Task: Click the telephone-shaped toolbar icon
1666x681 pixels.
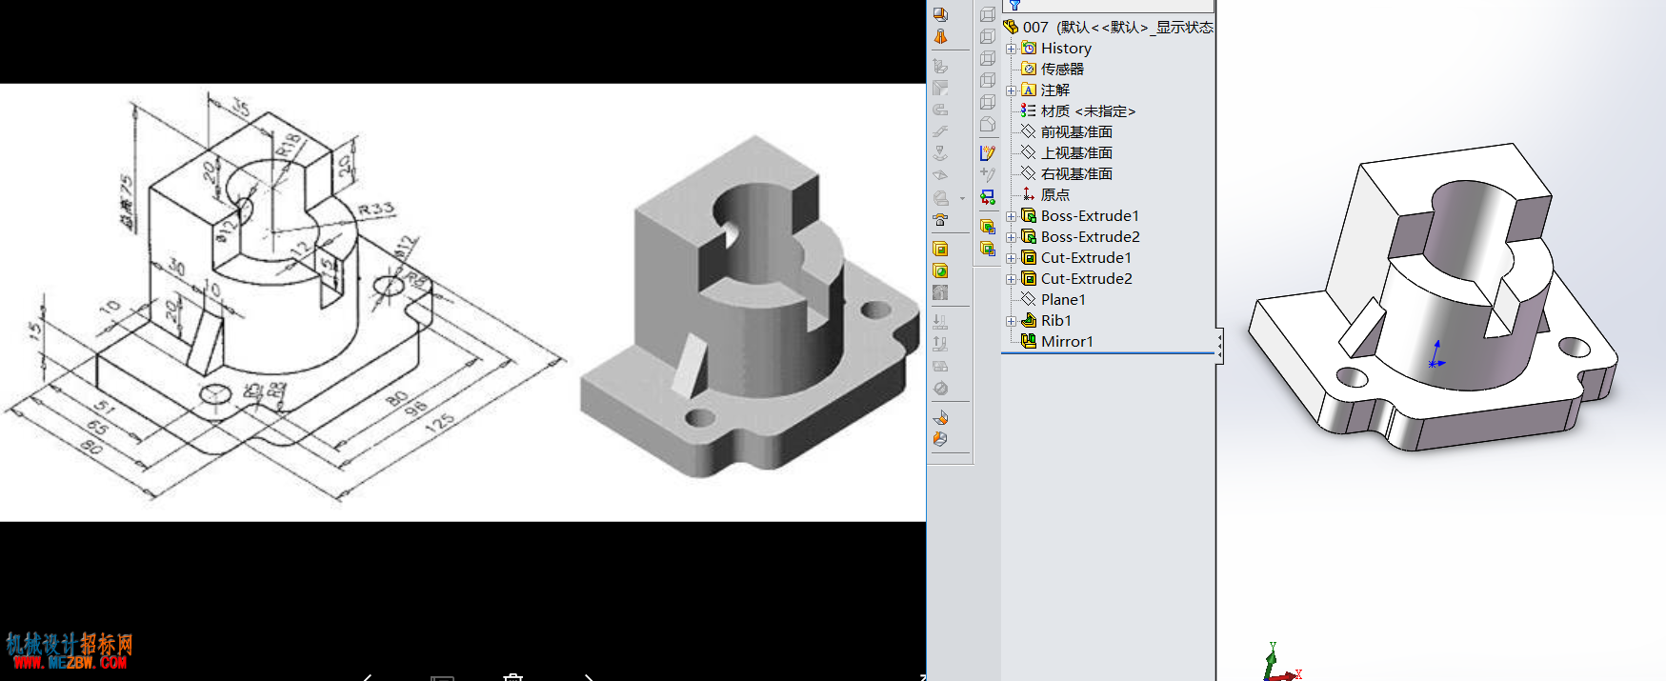Action: (x=940, y=220)
